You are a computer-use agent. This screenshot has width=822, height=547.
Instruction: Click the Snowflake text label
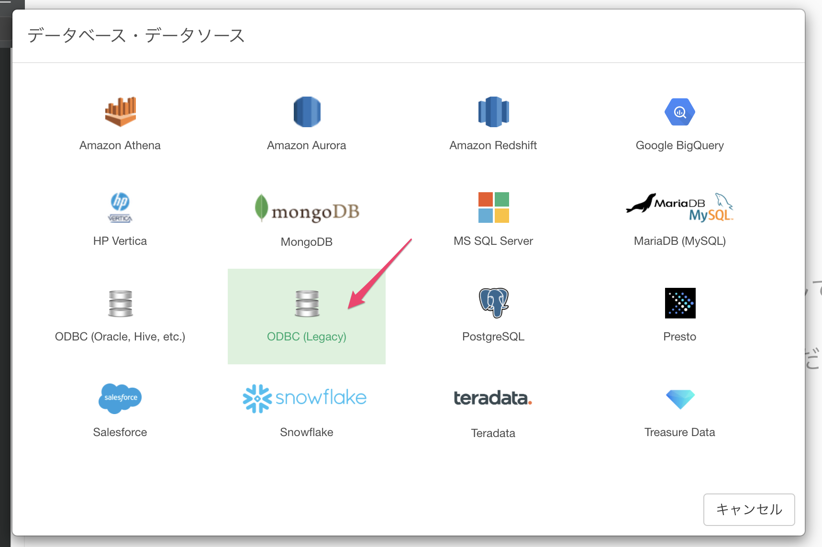[307, 432]
